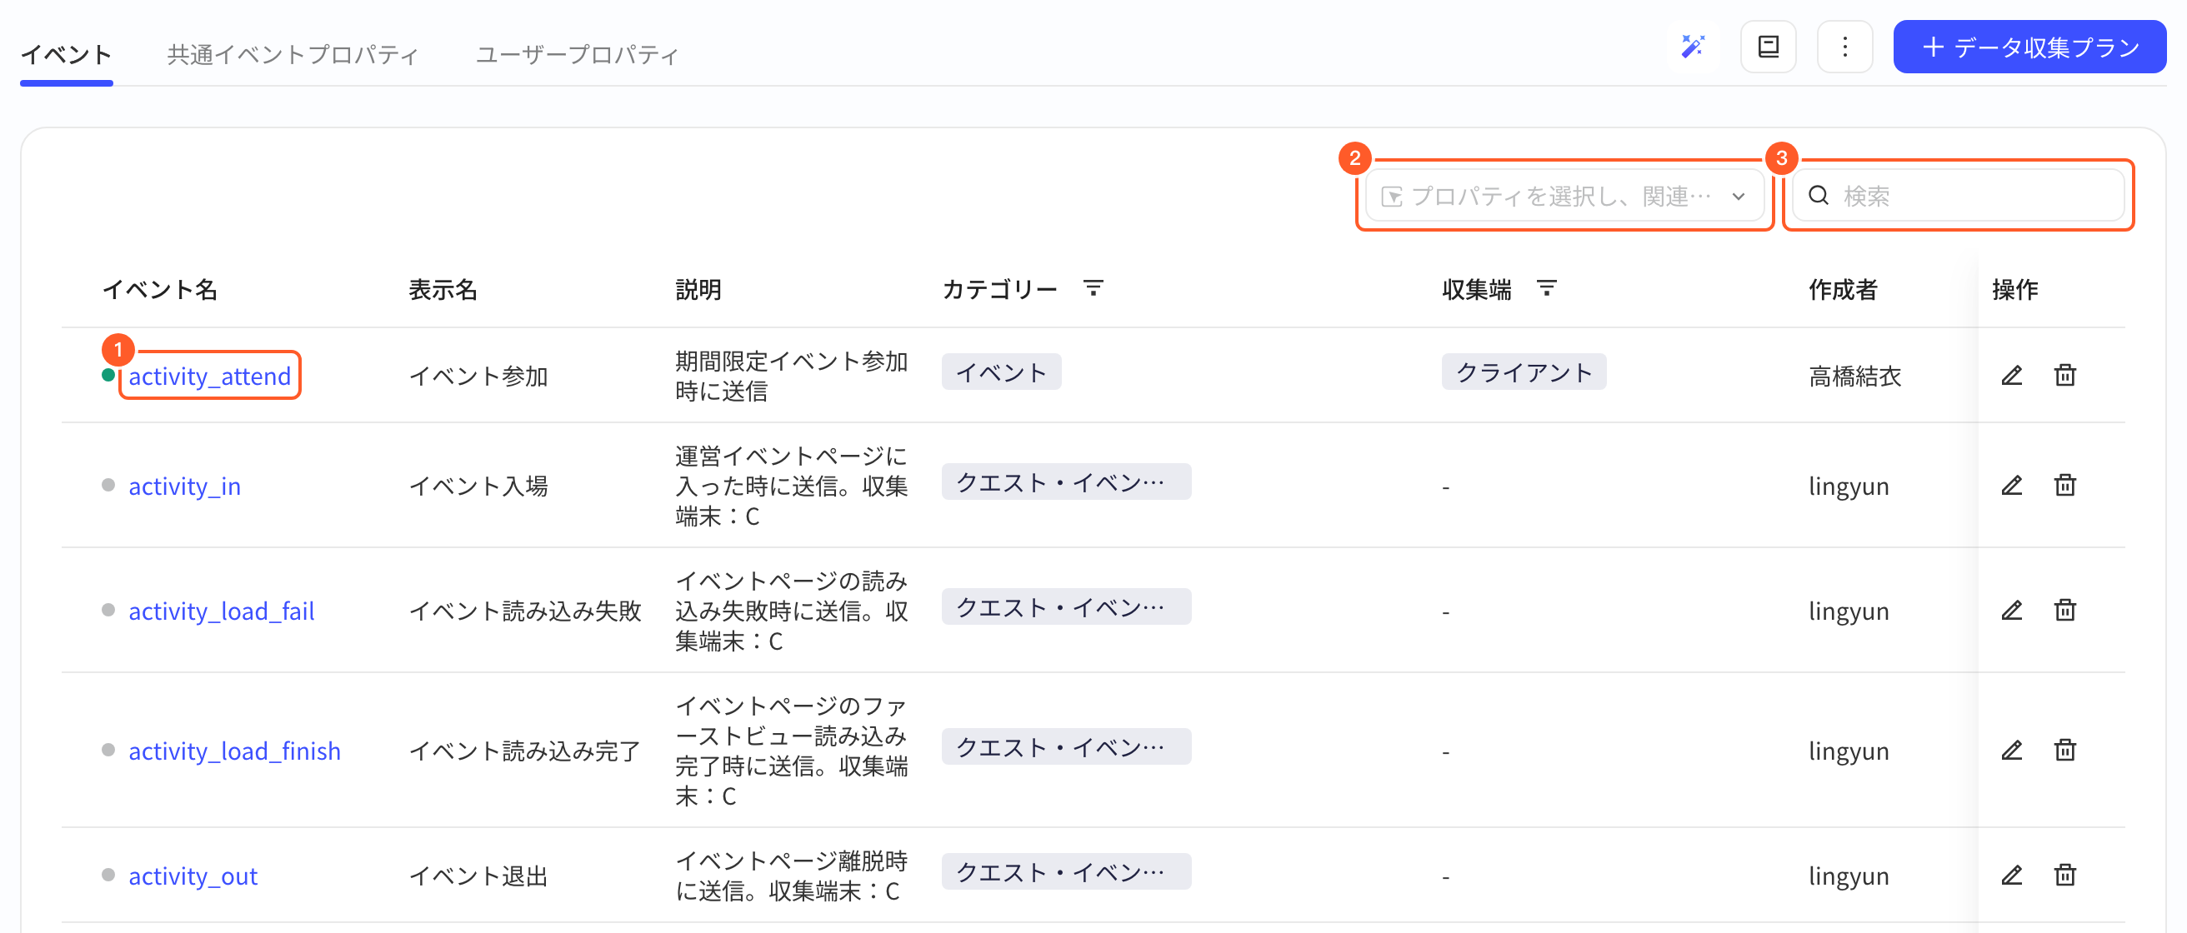
Task: Click the データ収集プラン button
Action: tap(2029, 47)
